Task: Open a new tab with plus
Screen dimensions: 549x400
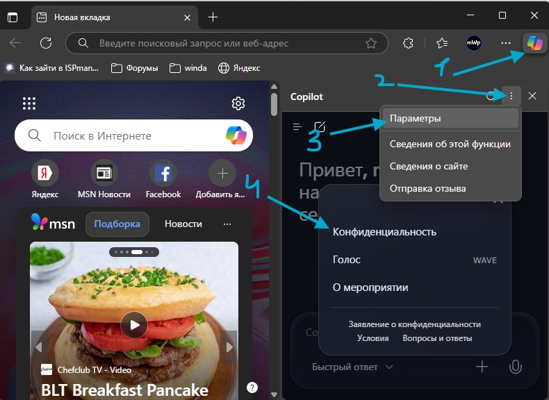Action: click(213, 17)
